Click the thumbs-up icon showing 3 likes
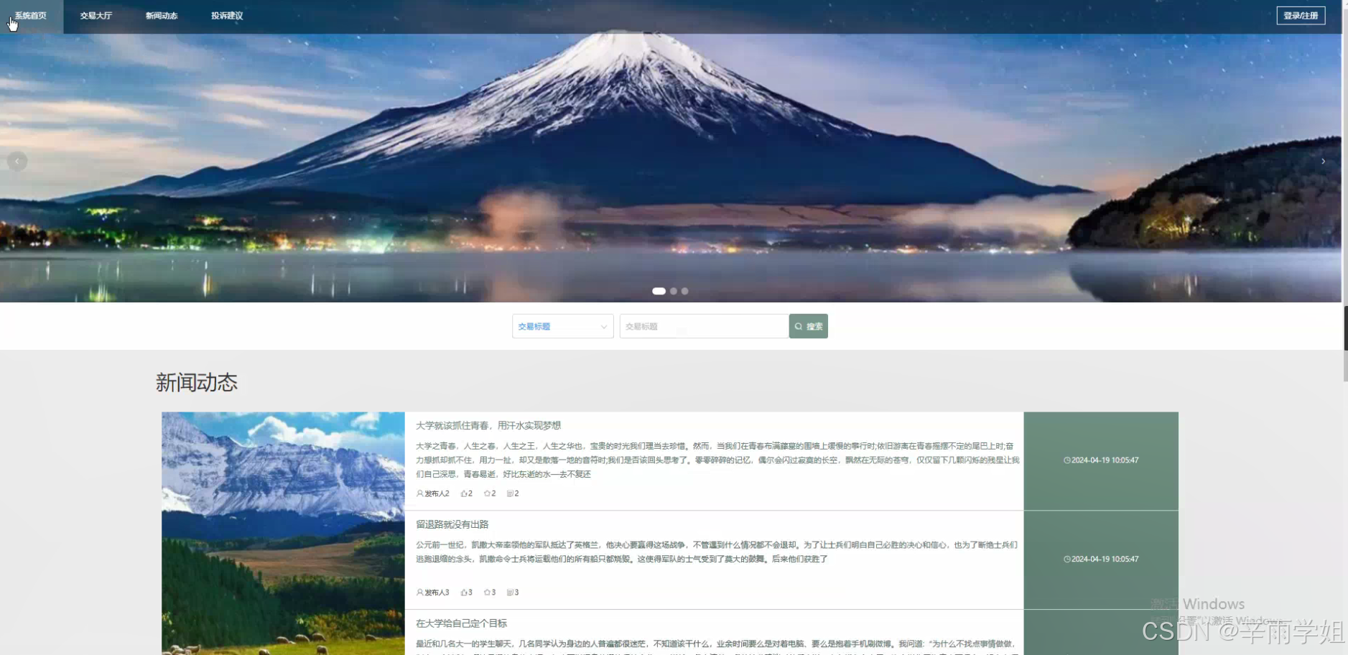1348x655 pixels. [x=464, y=593]
